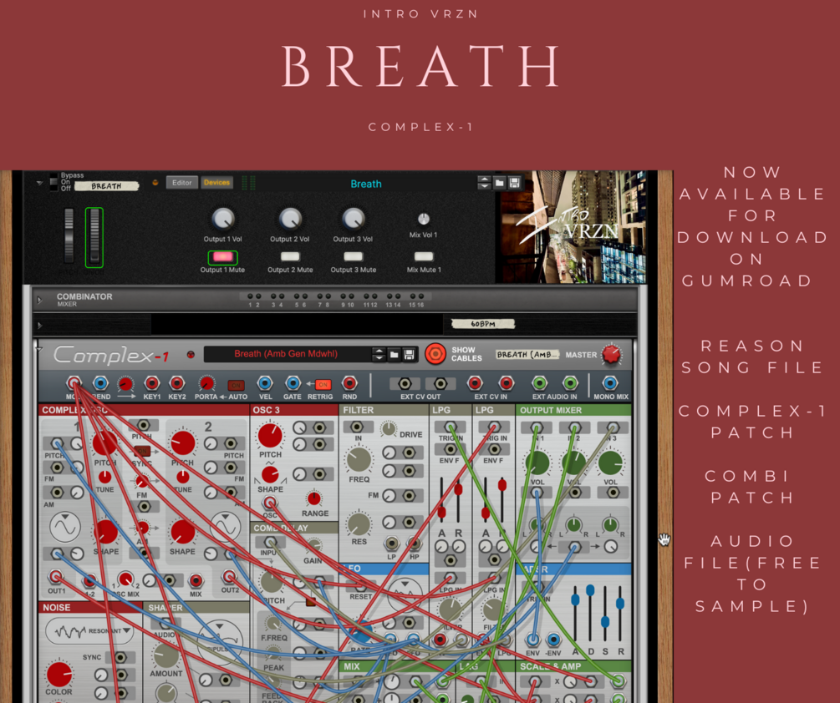Viewport: 840px width, 703px height.
Task: Click the green-highlighted mod wheel
Action: 94,237
